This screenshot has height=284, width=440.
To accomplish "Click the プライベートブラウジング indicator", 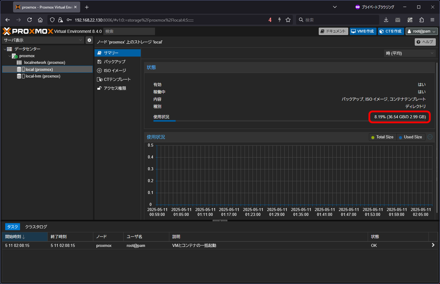I will (x=375, y=7).
